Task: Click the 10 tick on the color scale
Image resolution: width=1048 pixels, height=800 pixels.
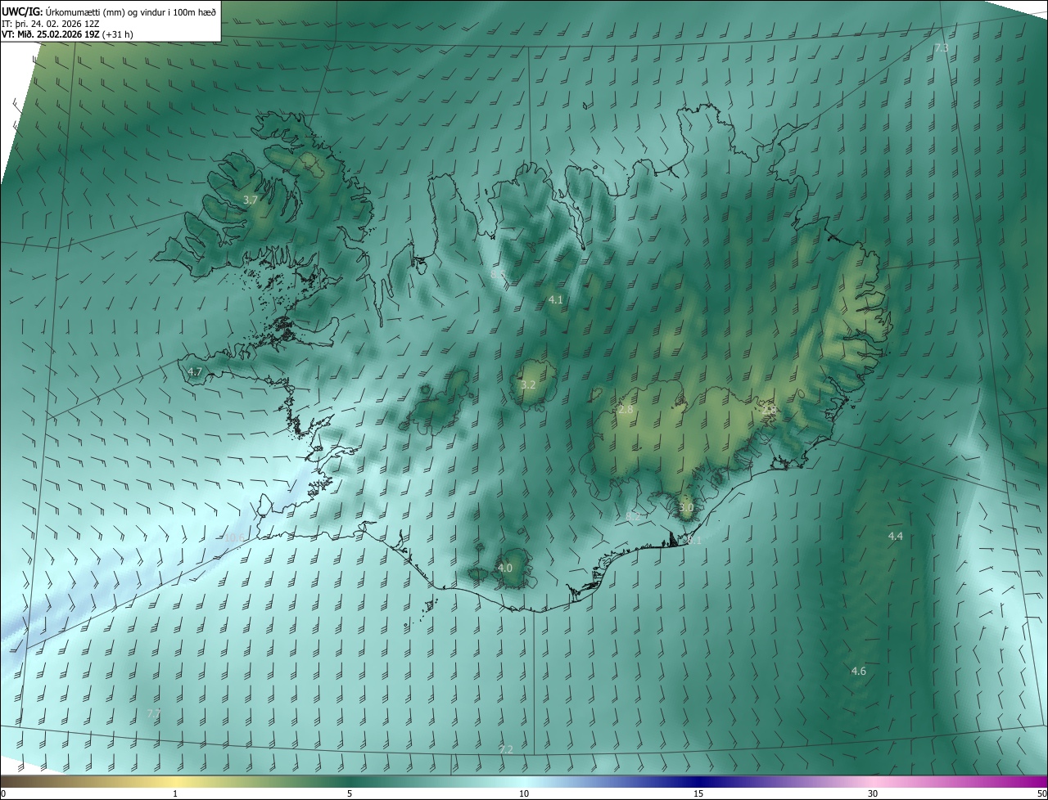Action: [x=524, y=794]
